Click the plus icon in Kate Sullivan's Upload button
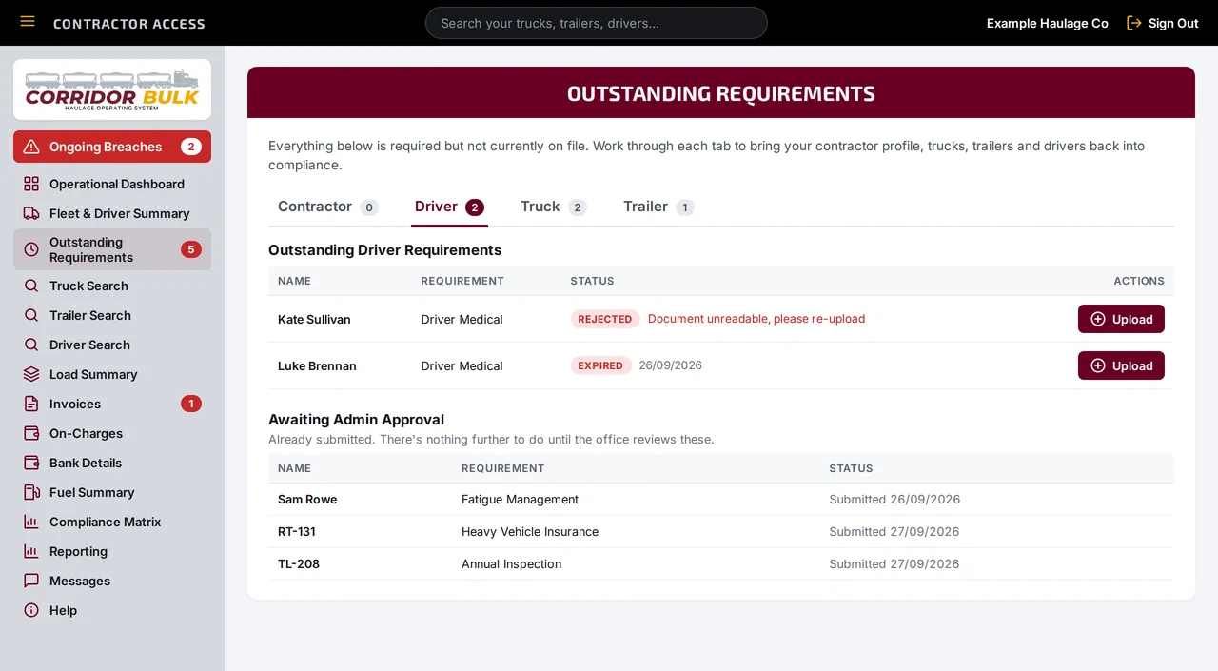Screen dimensions: 1218x671 tap(1098, 319)
